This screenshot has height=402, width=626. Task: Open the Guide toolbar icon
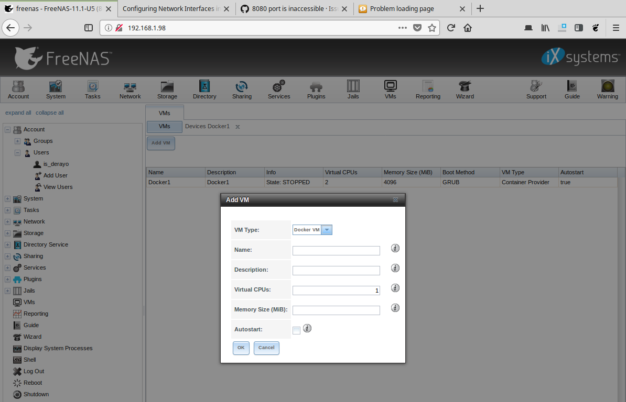coord(572,90)
